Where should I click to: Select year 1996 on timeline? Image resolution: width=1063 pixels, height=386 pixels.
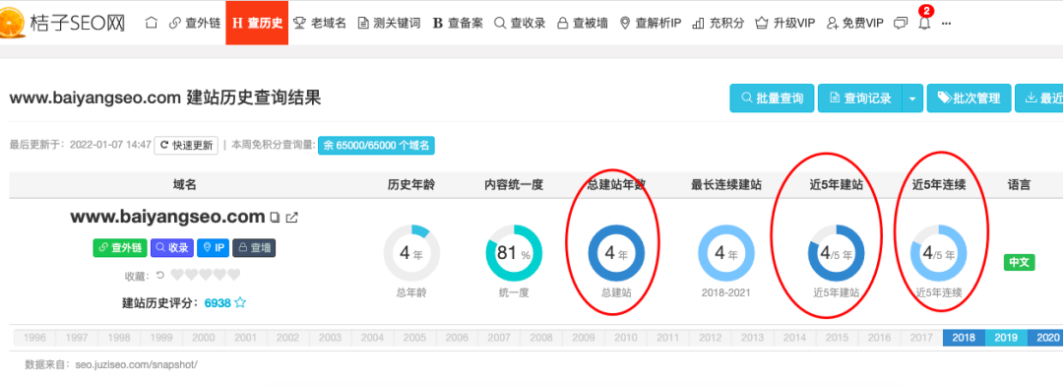pos(35,337)
